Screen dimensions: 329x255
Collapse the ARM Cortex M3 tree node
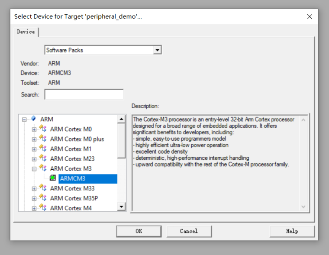(x=34, y=169)
